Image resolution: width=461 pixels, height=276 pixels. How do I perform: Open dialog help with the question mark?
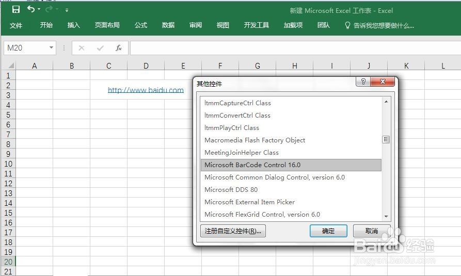pyautogui.click(x=363, y=82)
